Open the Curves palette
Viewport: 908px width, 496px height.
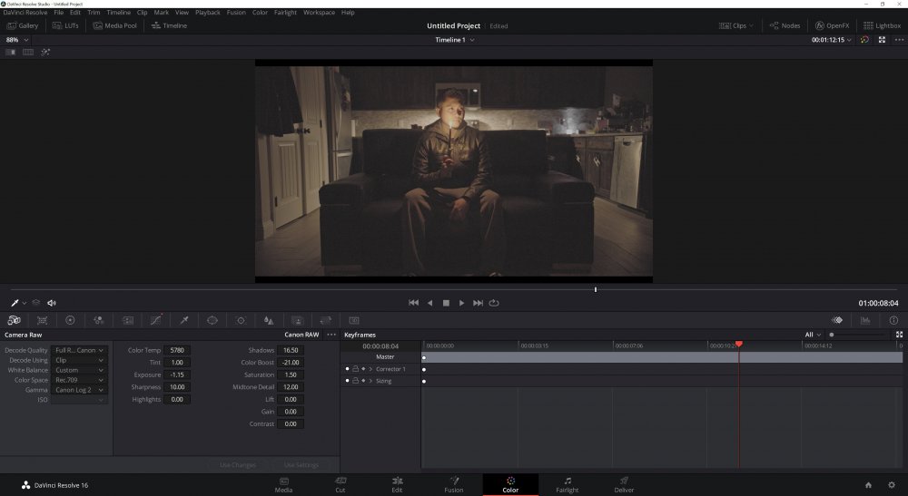(155, 320)
